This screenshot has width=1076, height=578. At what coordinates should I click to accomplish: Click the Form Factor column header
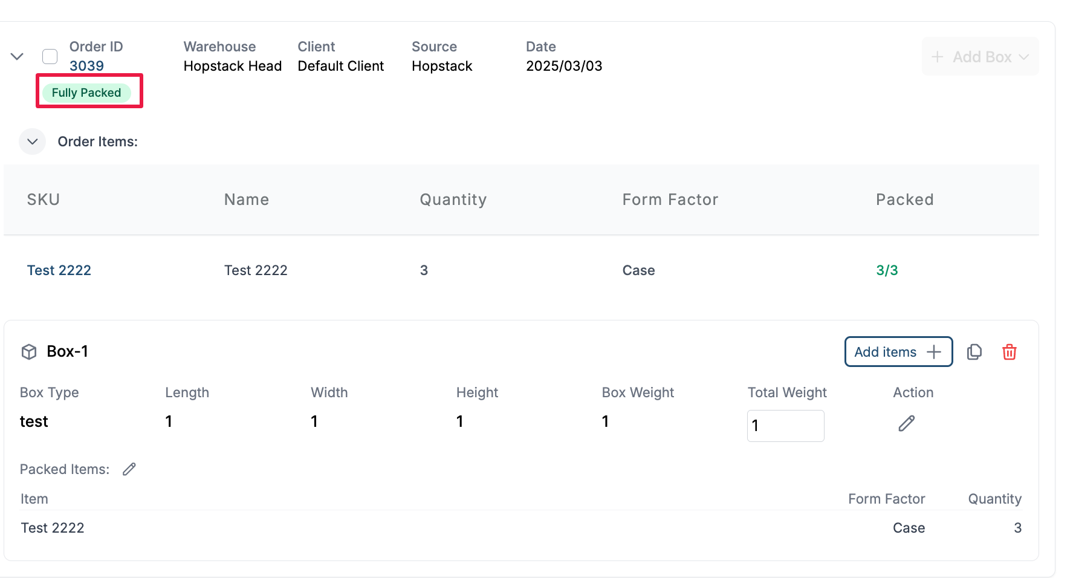(670, 200)
